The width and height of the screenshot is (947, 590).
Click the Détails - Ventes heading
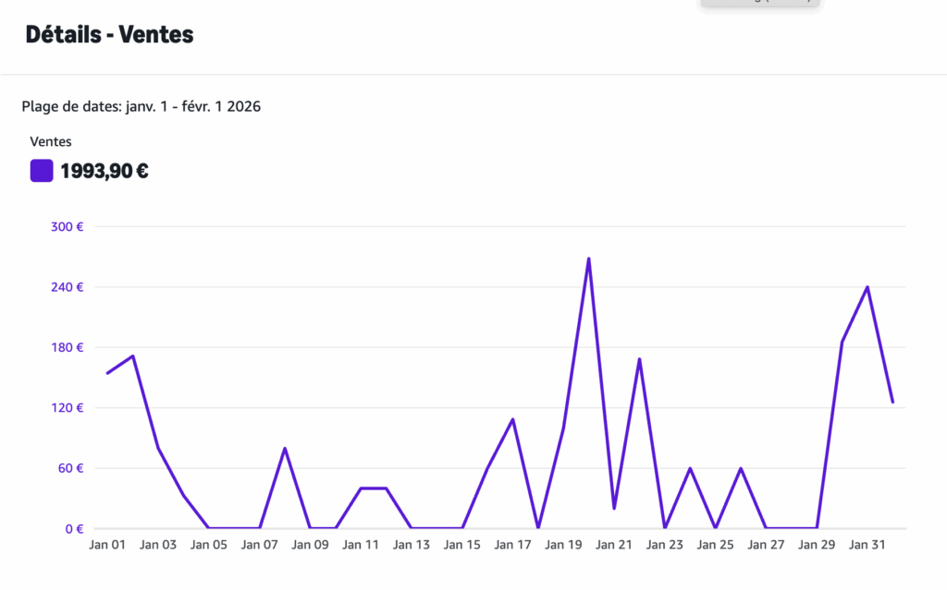[109, 35]
